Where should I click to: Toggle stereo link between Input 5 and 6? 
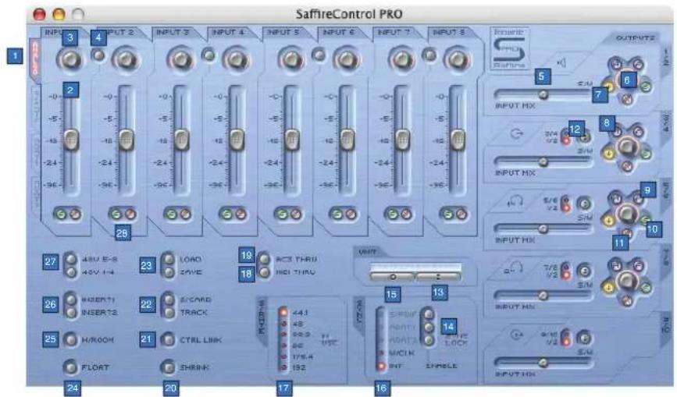[319, 55]
